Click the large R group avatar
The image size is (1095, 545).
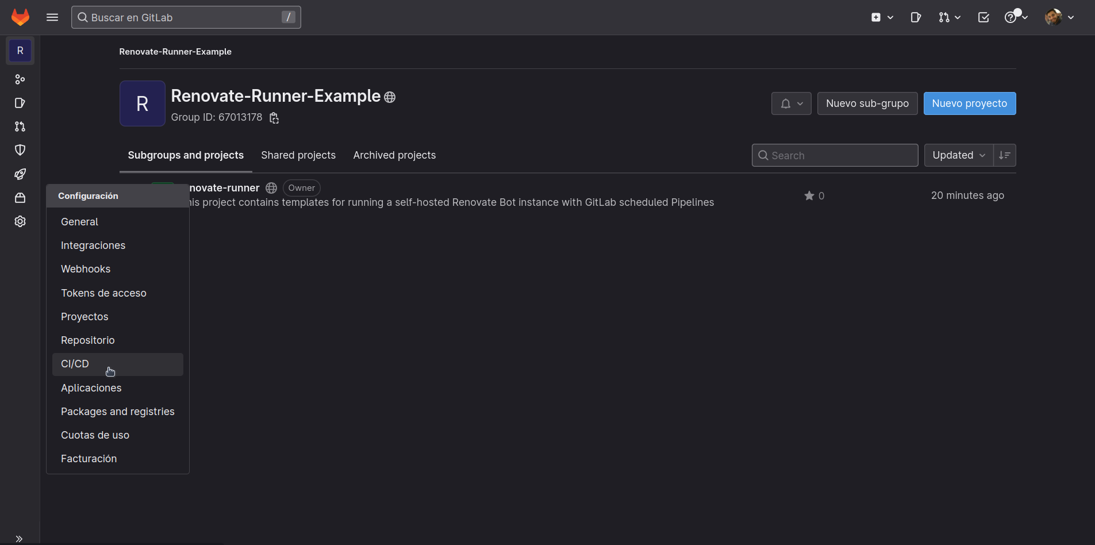[x=143, y=103]
